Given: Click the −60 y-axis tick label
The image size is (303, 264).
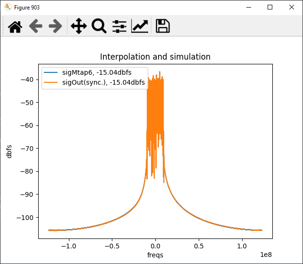Looking at the screenshot, I should (x=27, y=125).
